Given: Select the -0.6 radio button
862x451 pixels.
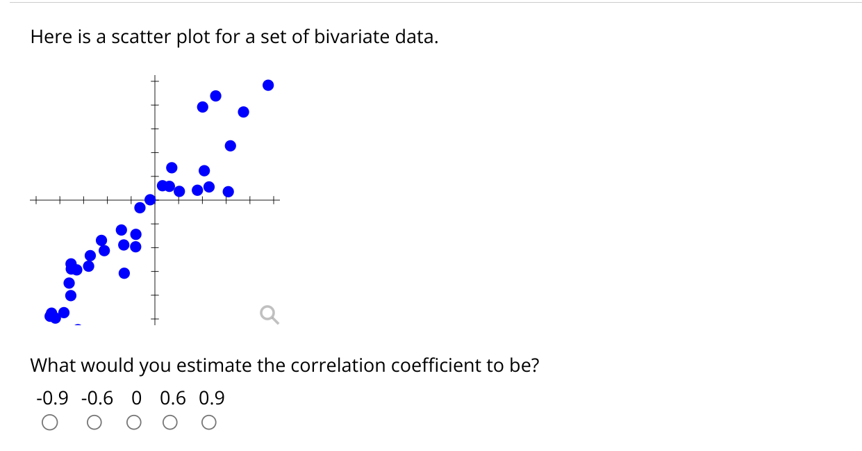Looking at the screenshot, I should click(94, 421).
